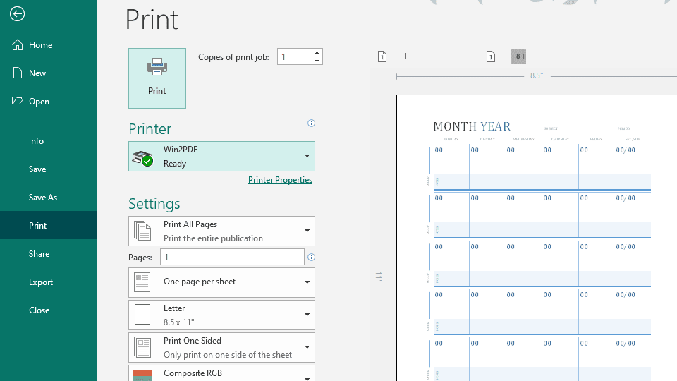Click the large page icon right of zoom slider
Image resolution: width=677 pixels, height=381 pixels.
click(x=491, y=56)
